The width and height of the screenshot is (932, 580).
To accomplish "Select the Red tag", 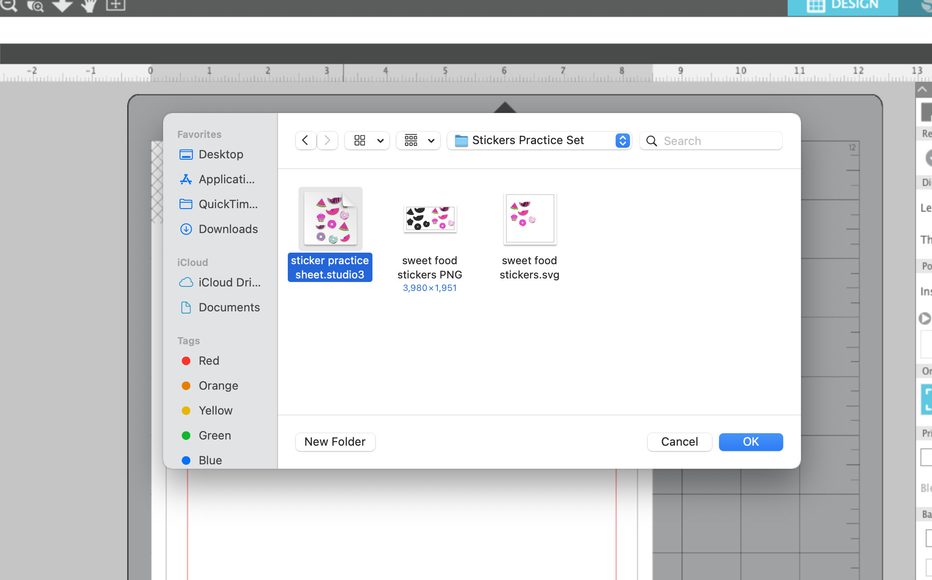I will 208,361.
